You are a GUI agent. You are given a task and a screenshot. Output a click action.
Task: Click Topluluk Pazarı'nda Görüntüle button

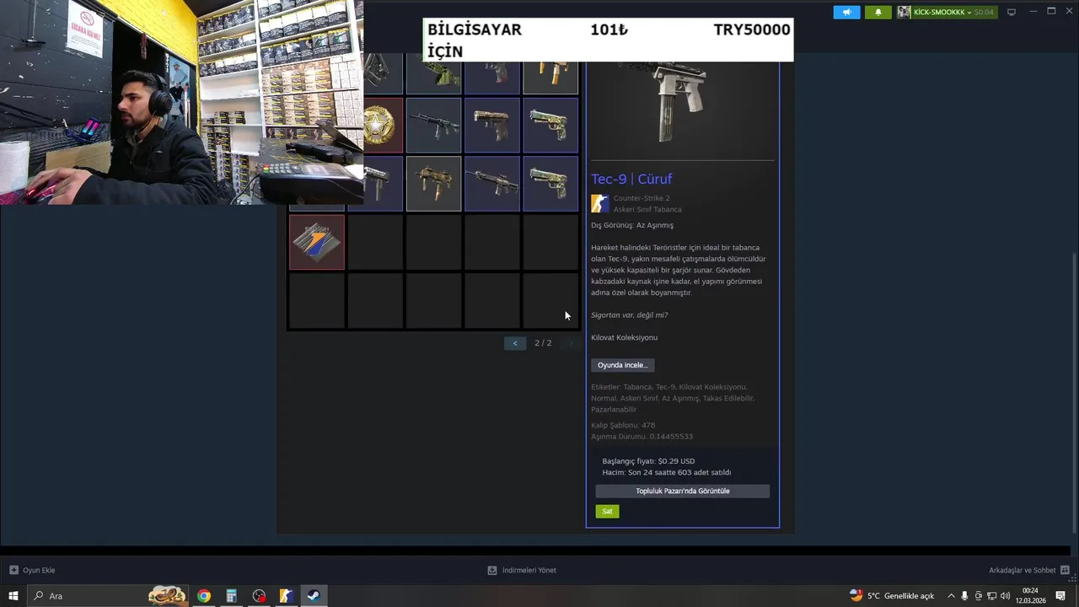tap(683, 491)
